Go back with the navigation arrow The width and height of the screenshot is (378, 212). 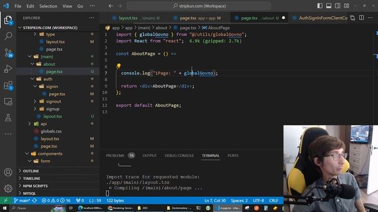coord(110,6)
